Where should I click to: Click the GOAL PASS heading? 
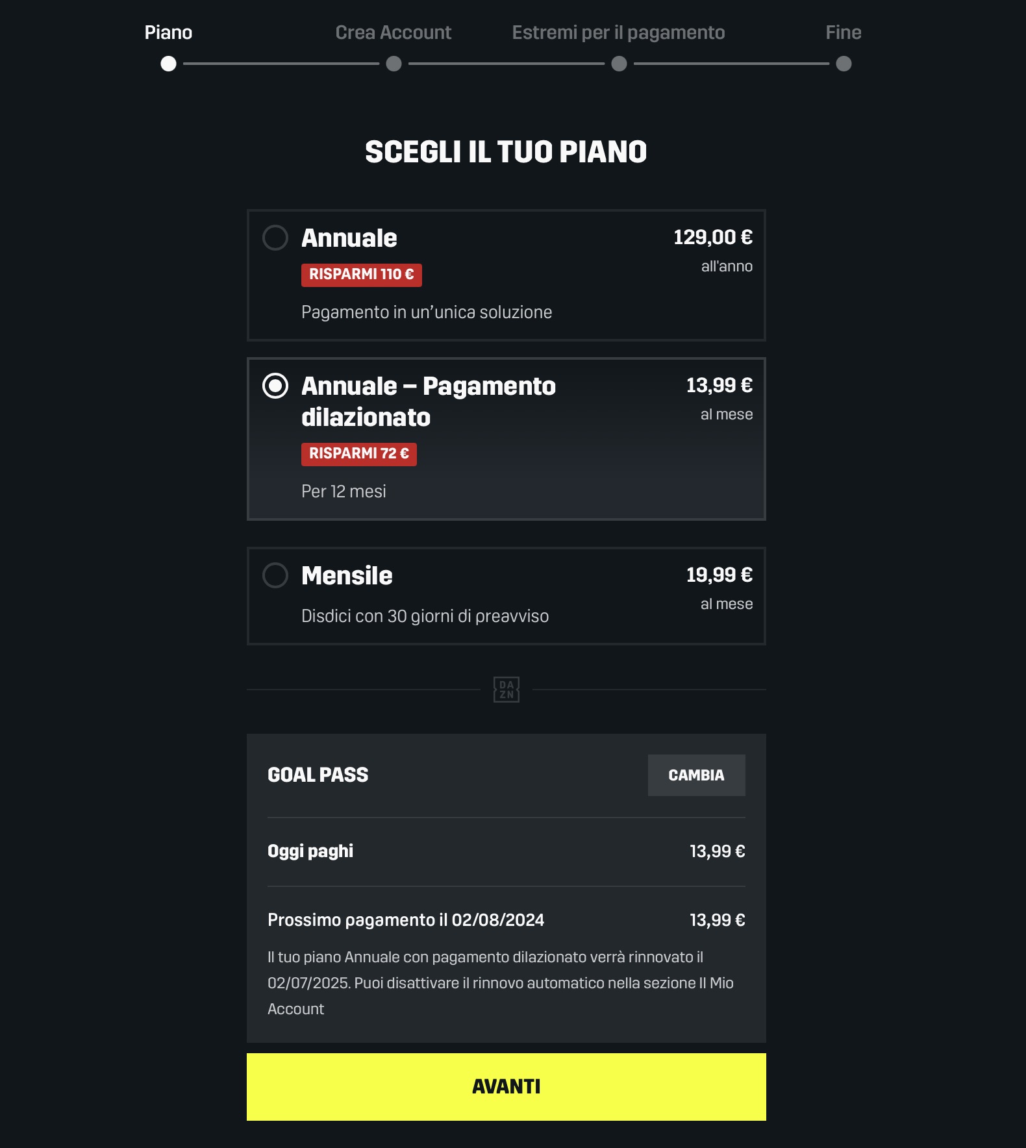pyautogui.click(x=318, y=775)
